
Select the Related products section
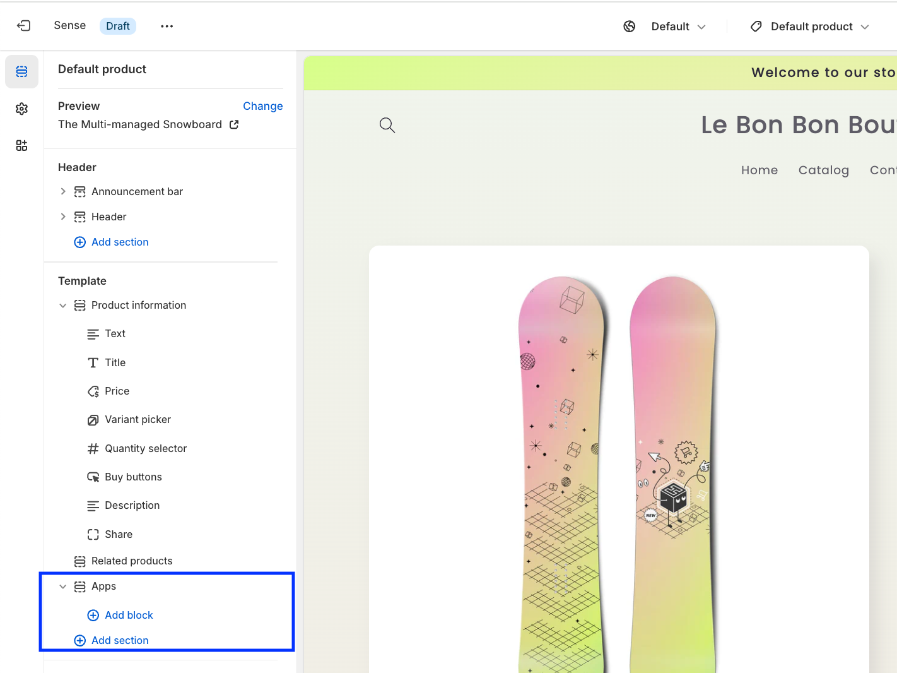(131, 561)
